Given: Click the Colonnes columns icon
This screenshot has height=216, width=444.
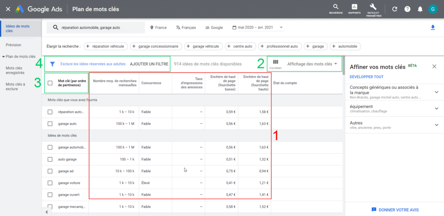Looking at the screenshot, I should click(275, 62).
